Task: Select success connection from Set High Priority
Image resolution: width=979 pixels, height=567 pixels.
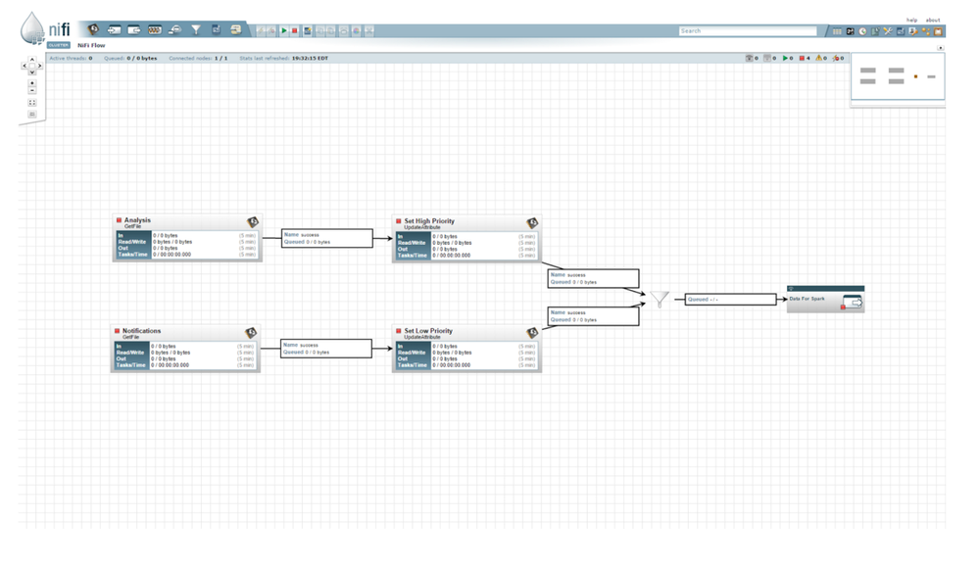Action: pos(593,278)
